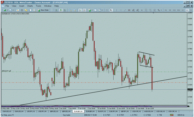Select the arrow cursor tool
Screen dimensions: 194x117
click(x=111, y=10)
